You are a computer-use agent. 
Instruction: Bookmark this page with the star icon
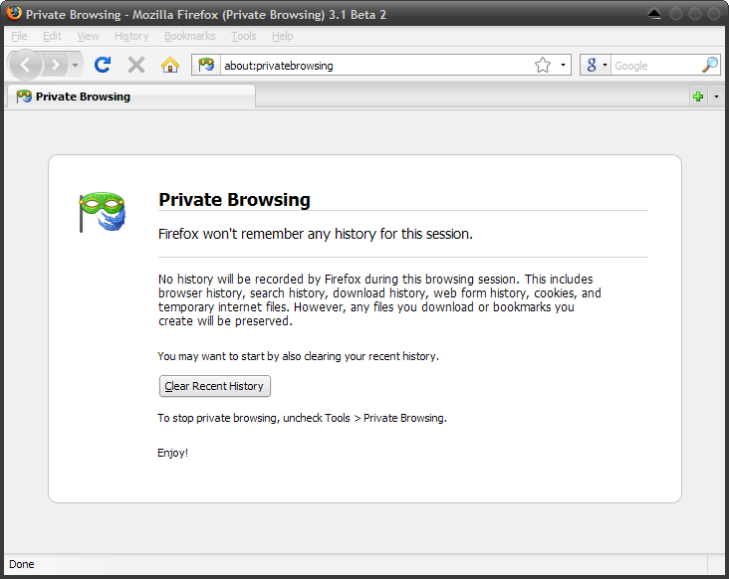(x=543, y=65)
